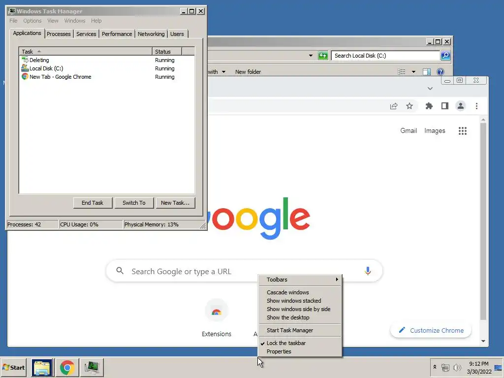504x378 pixels.
Task: Switch to the Networking tab
Action: pos(151,34)
